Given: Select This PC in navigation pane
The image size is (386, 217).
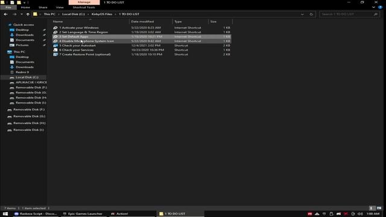Looking at the screenshot, I should (x=19, y=52).
